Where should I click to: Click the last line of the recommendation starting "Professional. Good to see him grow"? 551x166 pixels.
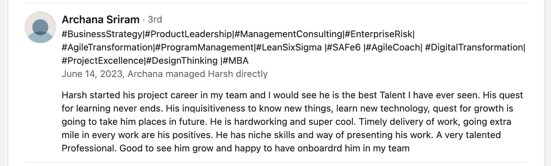click(x=236, y=148)
